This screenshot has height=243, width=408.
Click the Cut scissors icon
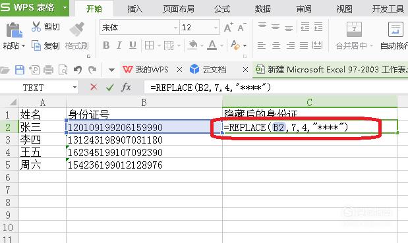pyautogui.click(x=36, y=26)
